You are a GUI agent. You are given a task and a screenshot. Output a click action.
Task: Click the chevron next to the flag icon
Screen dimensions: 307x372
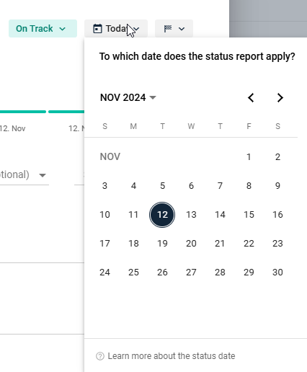(x=182, y=29)
